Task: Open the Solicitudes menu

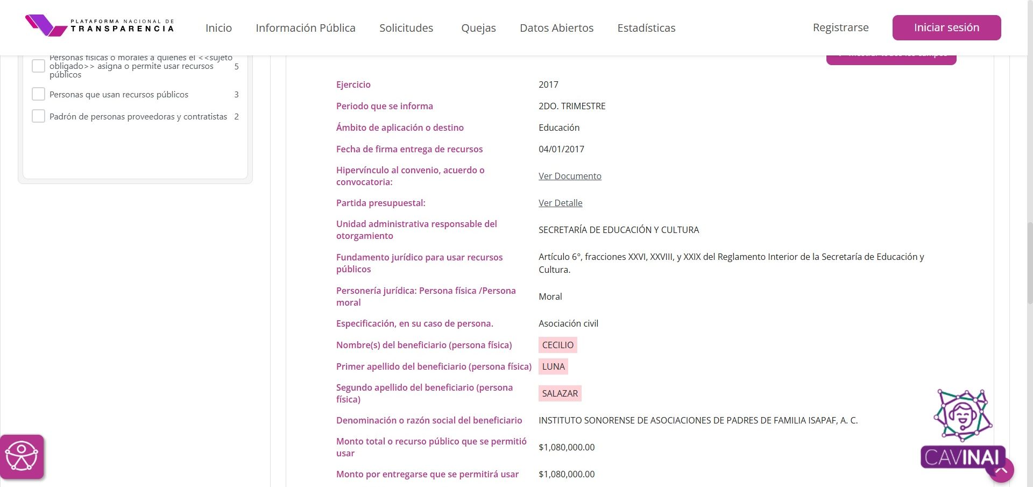Action: point(406,28)
